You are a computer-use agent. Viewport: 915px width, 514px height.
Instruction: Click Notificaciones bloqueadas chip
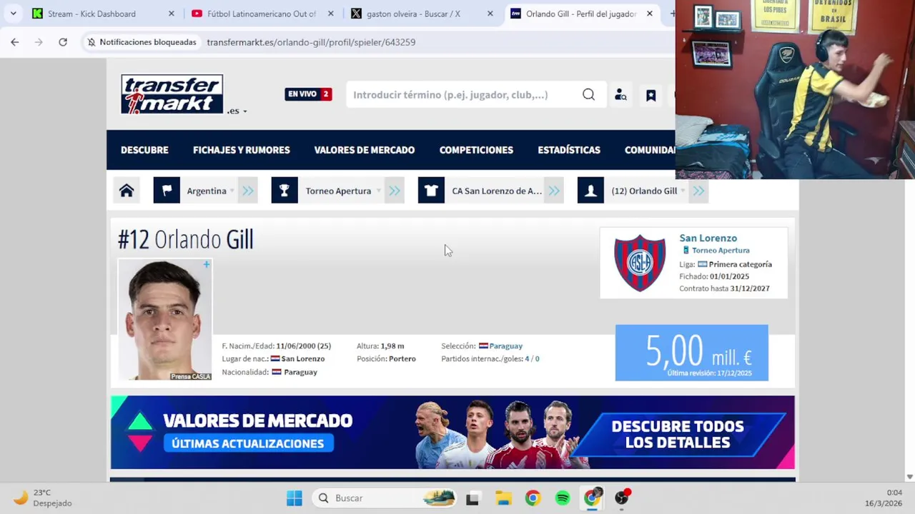(x=142, y=42)
